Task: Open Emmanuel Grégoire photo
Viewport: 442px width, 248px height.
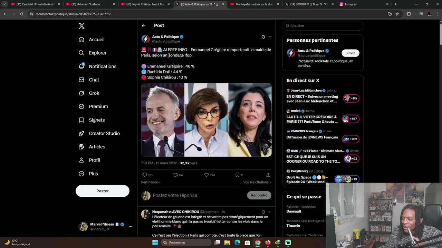Action: [x=163, y=120]
